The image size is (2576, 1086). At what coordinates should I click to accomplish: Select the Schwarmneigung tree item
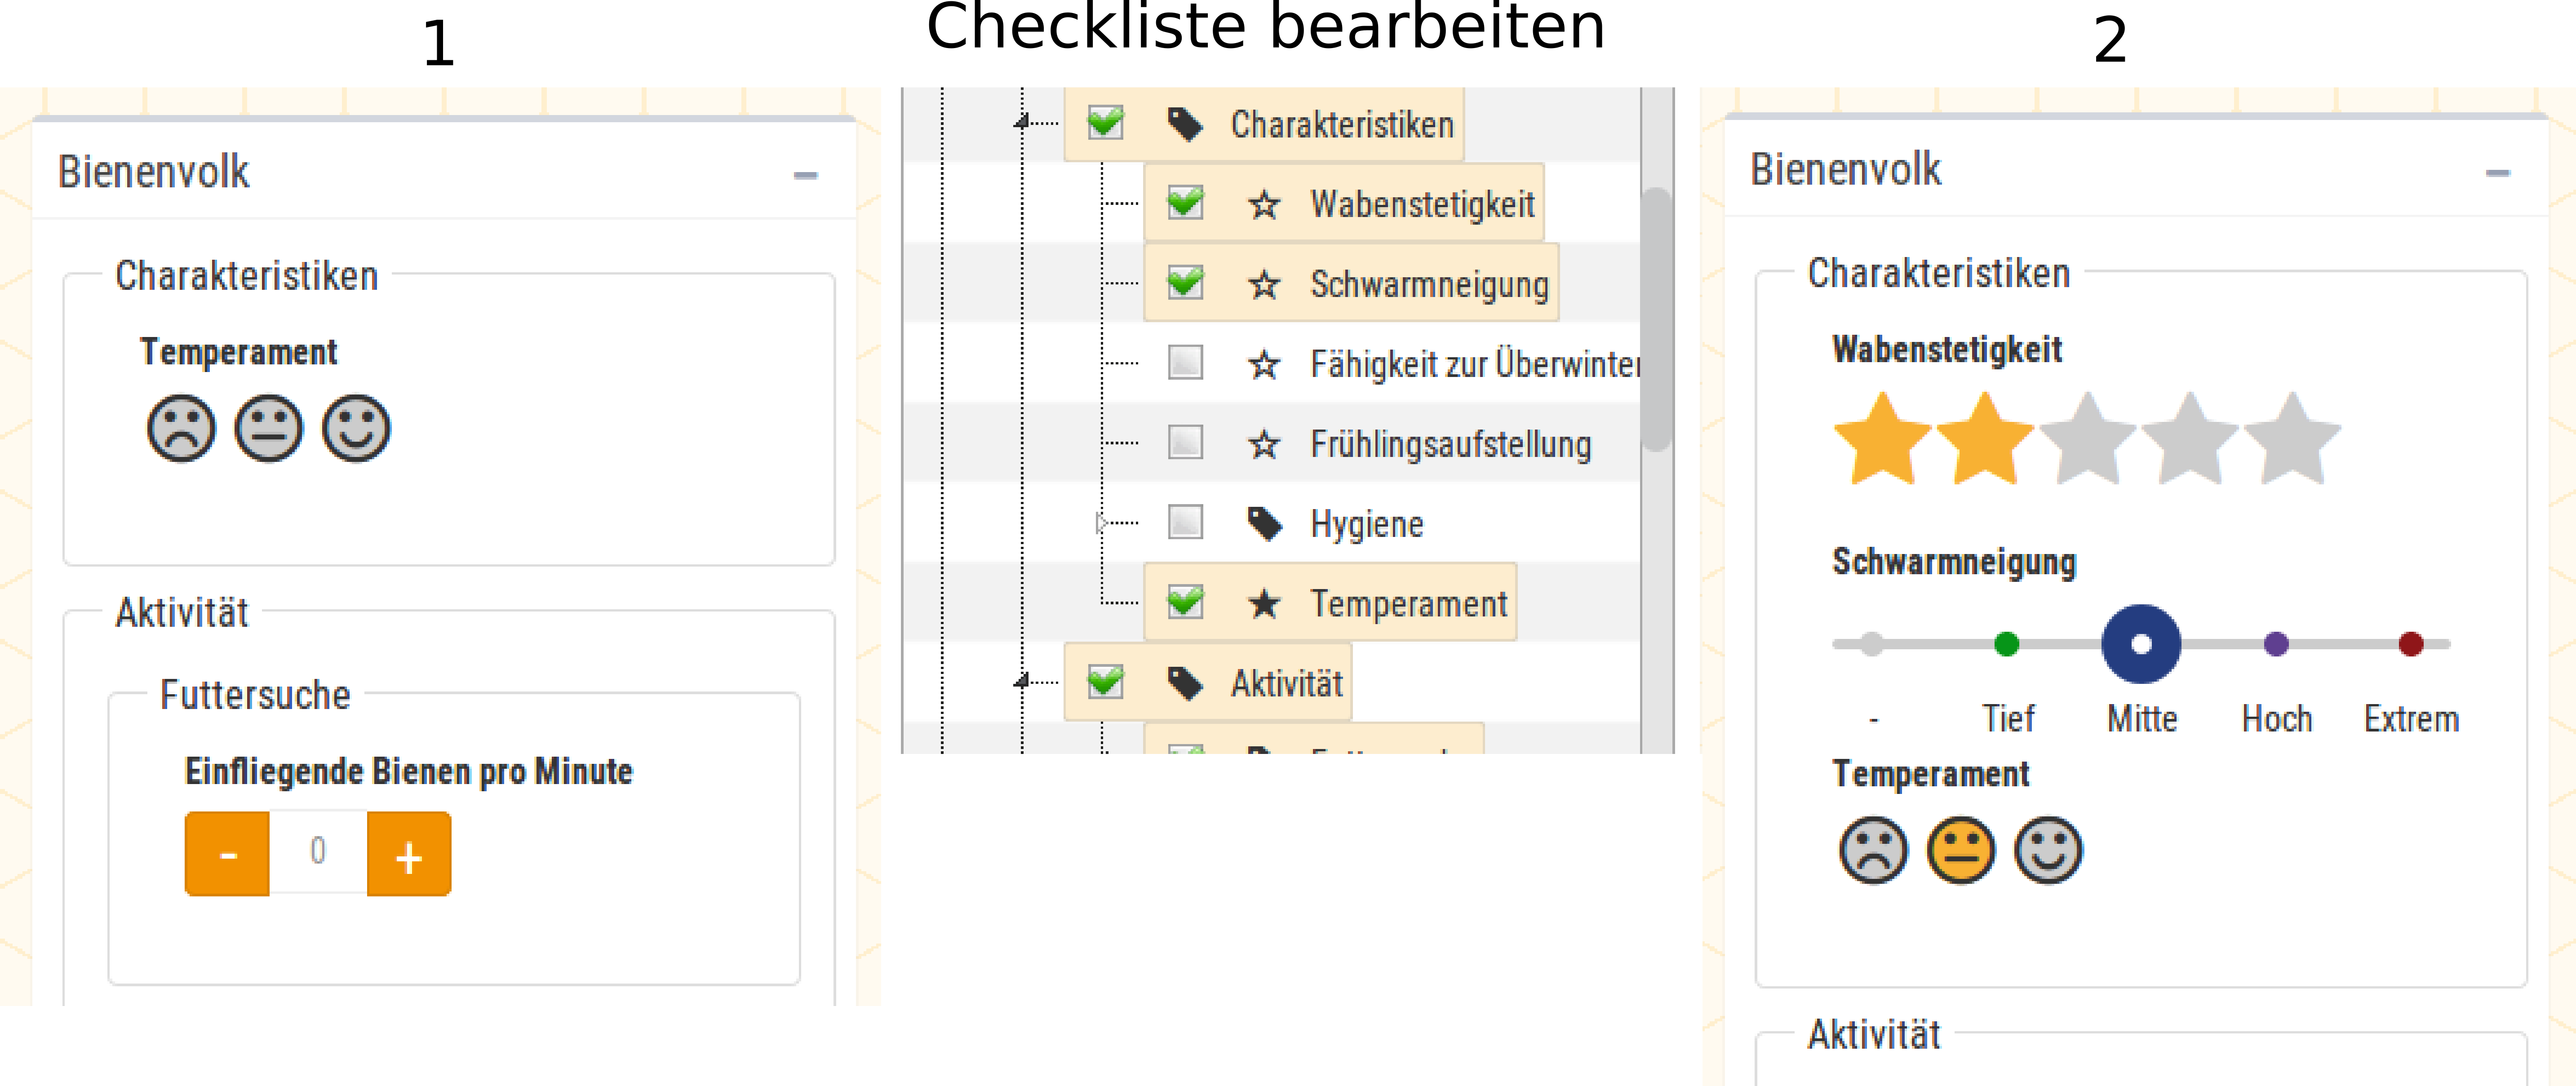[1429, 284]
